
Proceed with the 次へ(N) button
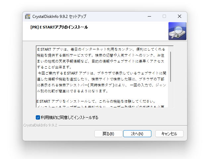tap(137, 134)
